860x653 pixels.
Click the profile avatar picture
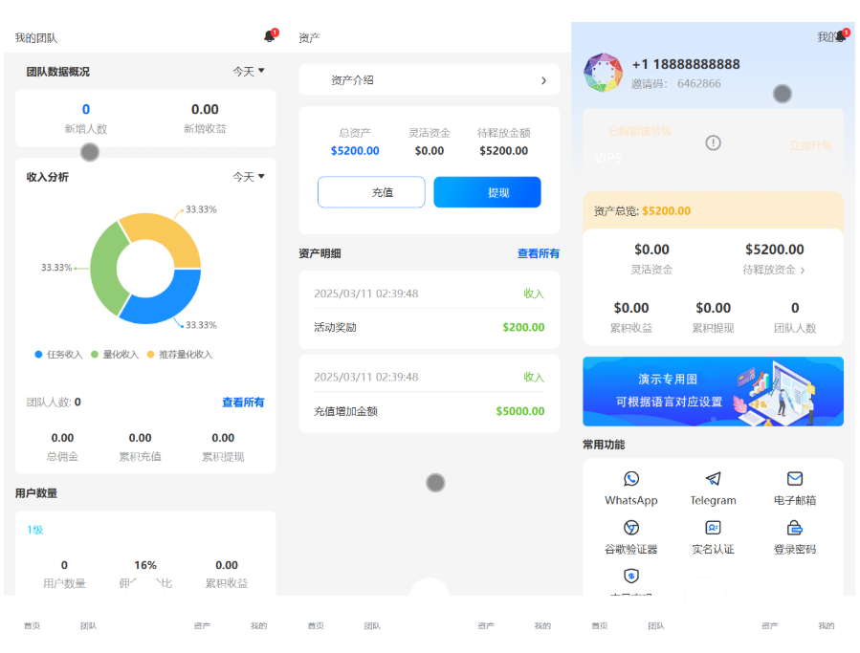point(603,74)
